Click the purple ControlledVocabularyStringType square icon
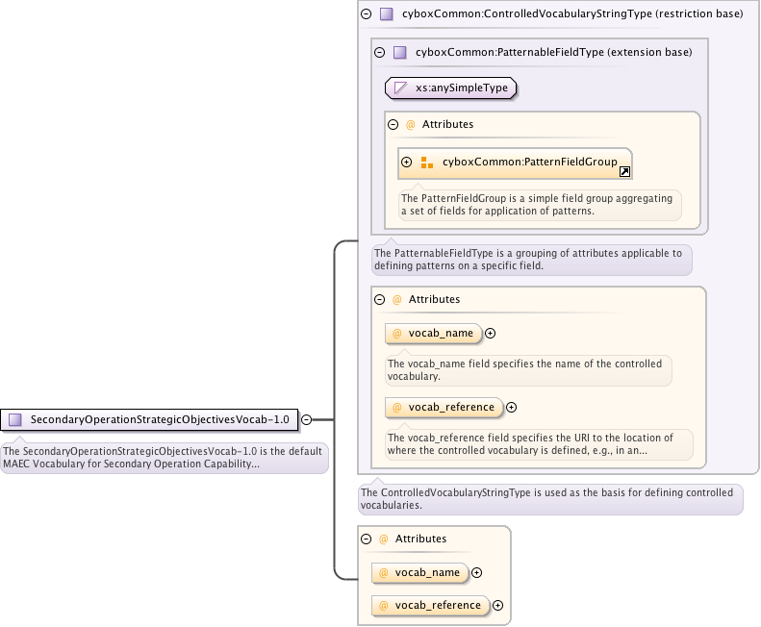 (x=386, y=14)
